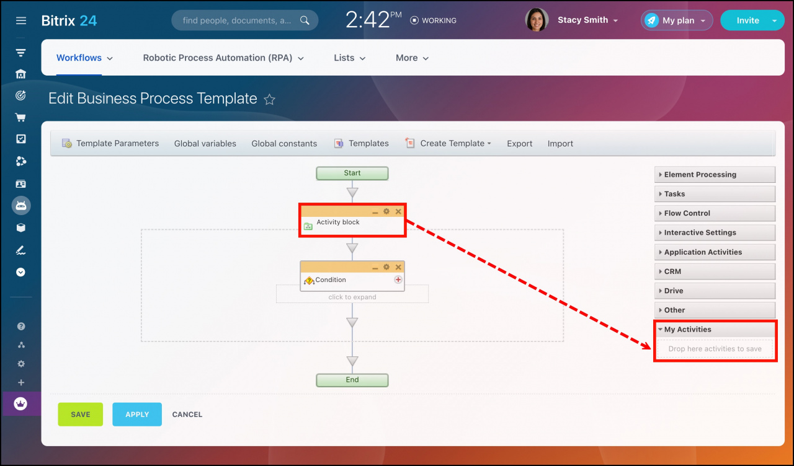794x466 pixels.
Task: Expand the Other section
Action: coord(715,310)
